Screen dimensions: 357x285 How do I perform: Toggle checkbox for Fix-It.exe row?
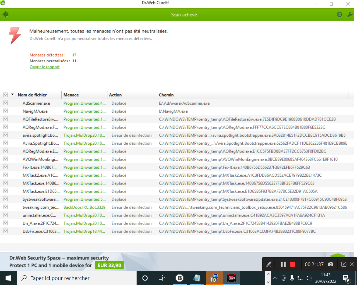pyautogui.click(x=5, y=167)
